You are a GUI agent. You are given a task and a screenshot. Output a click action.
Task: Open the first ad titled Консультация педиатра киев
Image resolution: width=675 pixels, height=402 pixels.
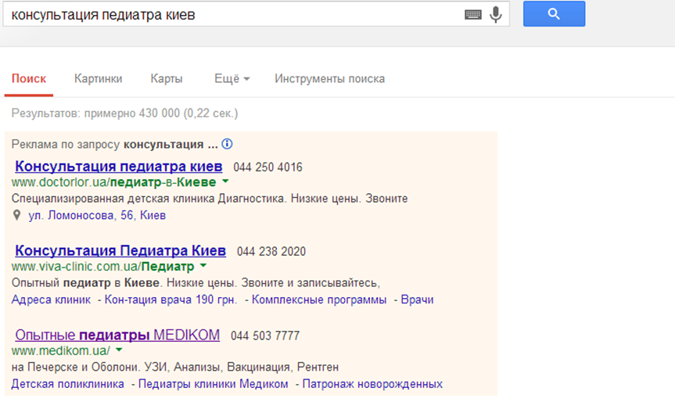(x=119, y=167)
